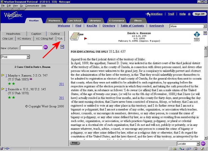Click the connection status icon in status bar
Screen dimensions: 208x151
click(7, 149)
